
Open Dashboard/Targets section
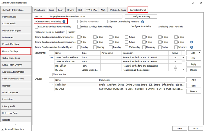tap(16, 31)
